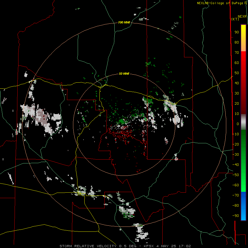Click the NEXLAB-College of DuPage credit text
The height and width of the screenshot is (248, 248).
[220, 3]
